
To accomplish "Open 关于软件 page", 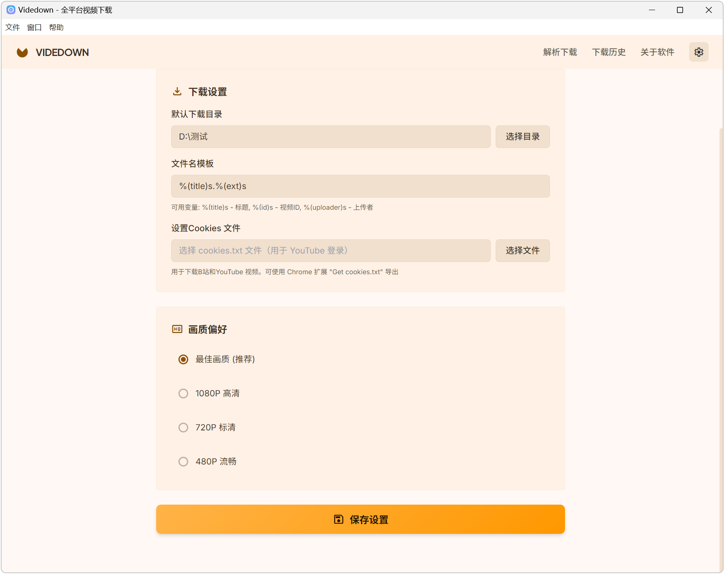I will click(x=657, y=52).
